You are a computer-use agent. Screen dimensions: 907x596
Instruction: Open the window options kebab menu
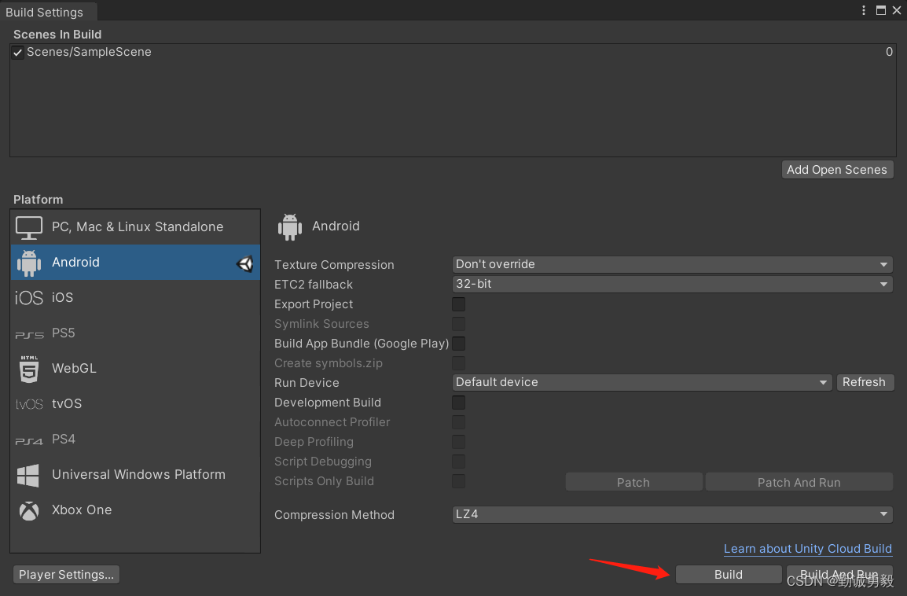pos(864,10)
